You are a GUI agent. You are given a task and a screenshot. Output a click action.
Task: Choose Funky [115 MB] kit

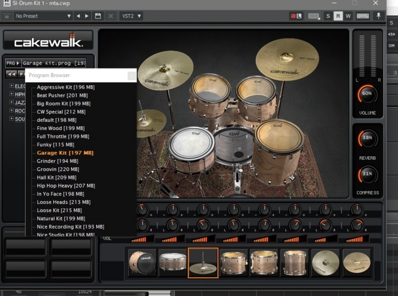(55, 145)
